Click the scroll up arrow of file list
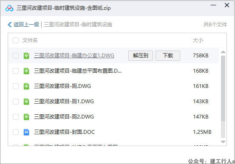The height and width of the screenshot is (164, 235). [x=223, y=52]
